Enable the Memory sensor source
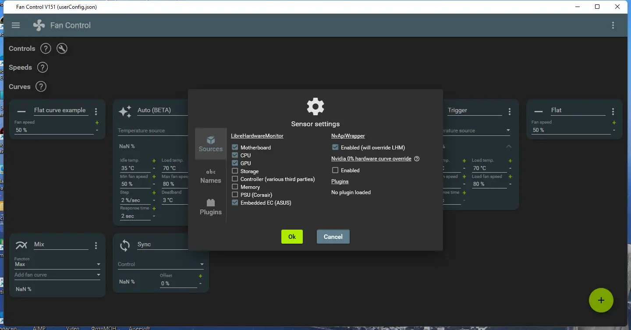 (235, 187)
